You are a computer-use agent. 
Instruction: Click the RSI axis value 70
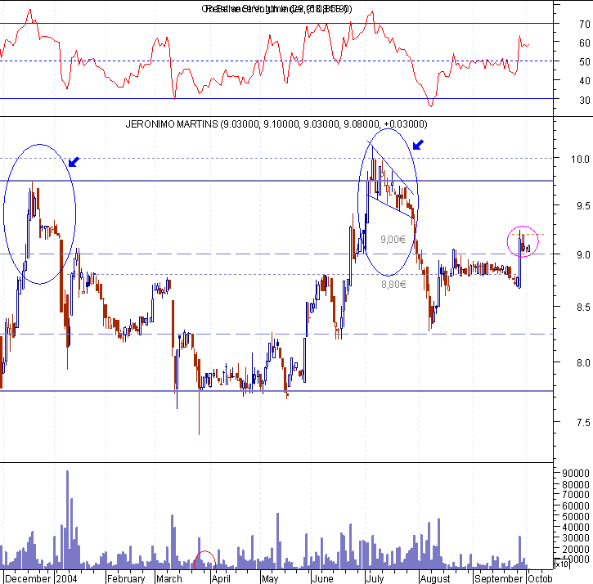pyautogui.click(x=584, y=25)
